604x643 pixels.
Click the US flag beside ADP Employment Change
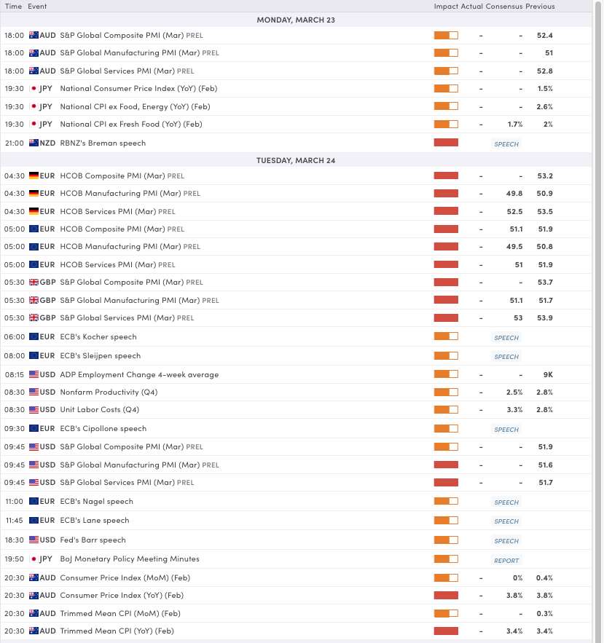point(34,374)
